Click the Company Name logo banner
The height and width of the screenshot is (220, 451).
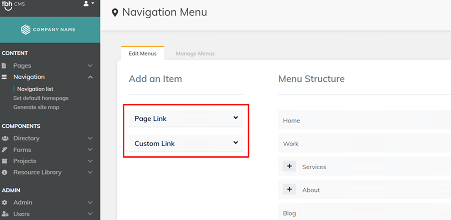tap(50, 30)
